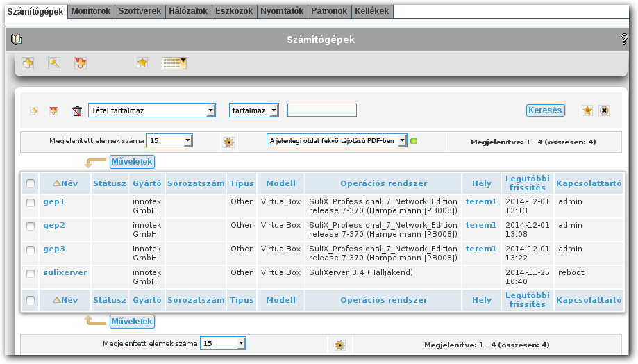This screenshot has height=364, width=638.
Task: Click 'reboot' contact cell text
Action: click(x=571, y=272)
